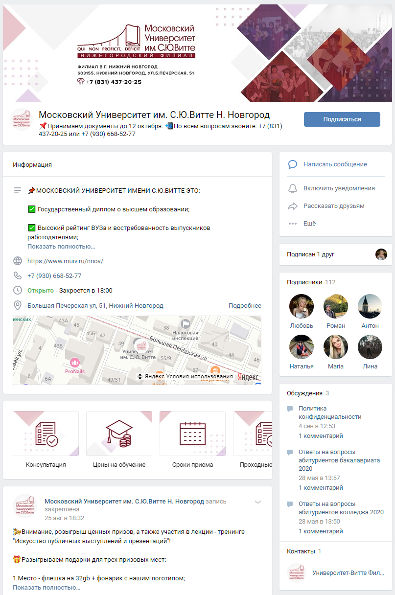
Task: Click the location pin address icon
Action: [x=18, y=305]
